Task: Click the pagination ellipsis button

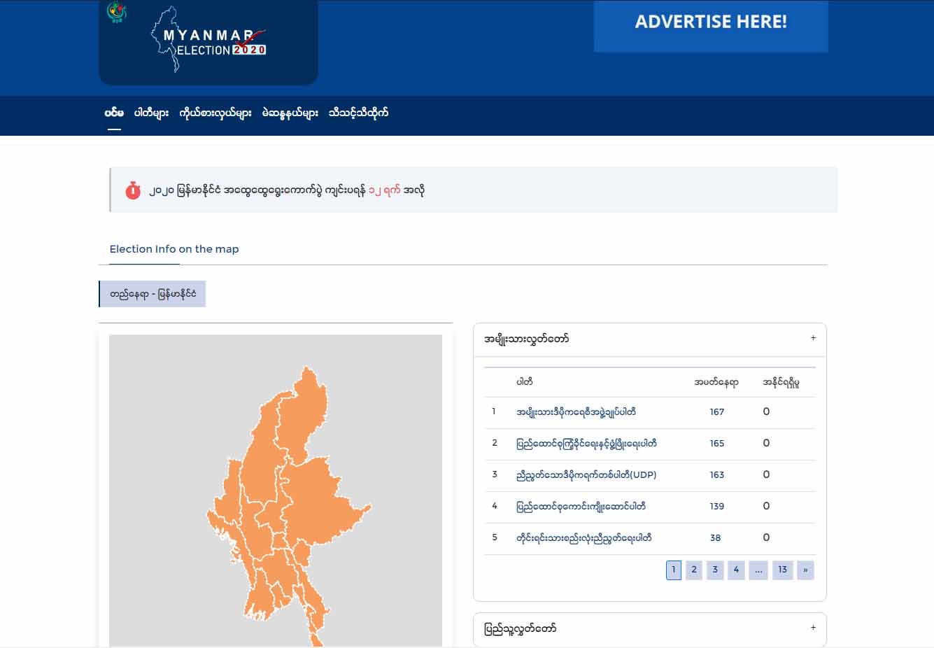Action: [x=758, y=570]
